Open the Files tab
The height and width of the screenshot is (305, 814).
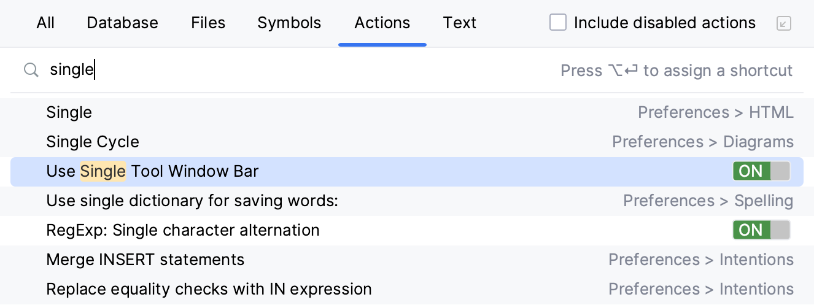click(x=208, y=23)
